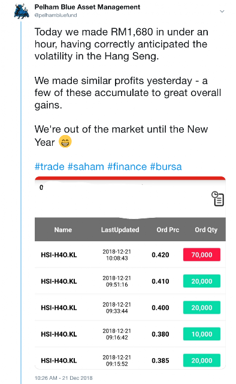Open the tweet timestamp 10:26 AM - 21 Dec 2018
The image size is (236, 384).
(63, 378)
